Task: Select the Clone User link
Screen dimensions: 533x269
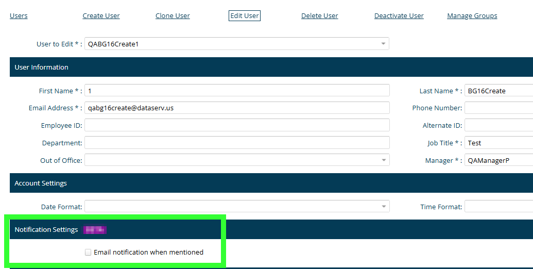Action: (x=173, y=16)
